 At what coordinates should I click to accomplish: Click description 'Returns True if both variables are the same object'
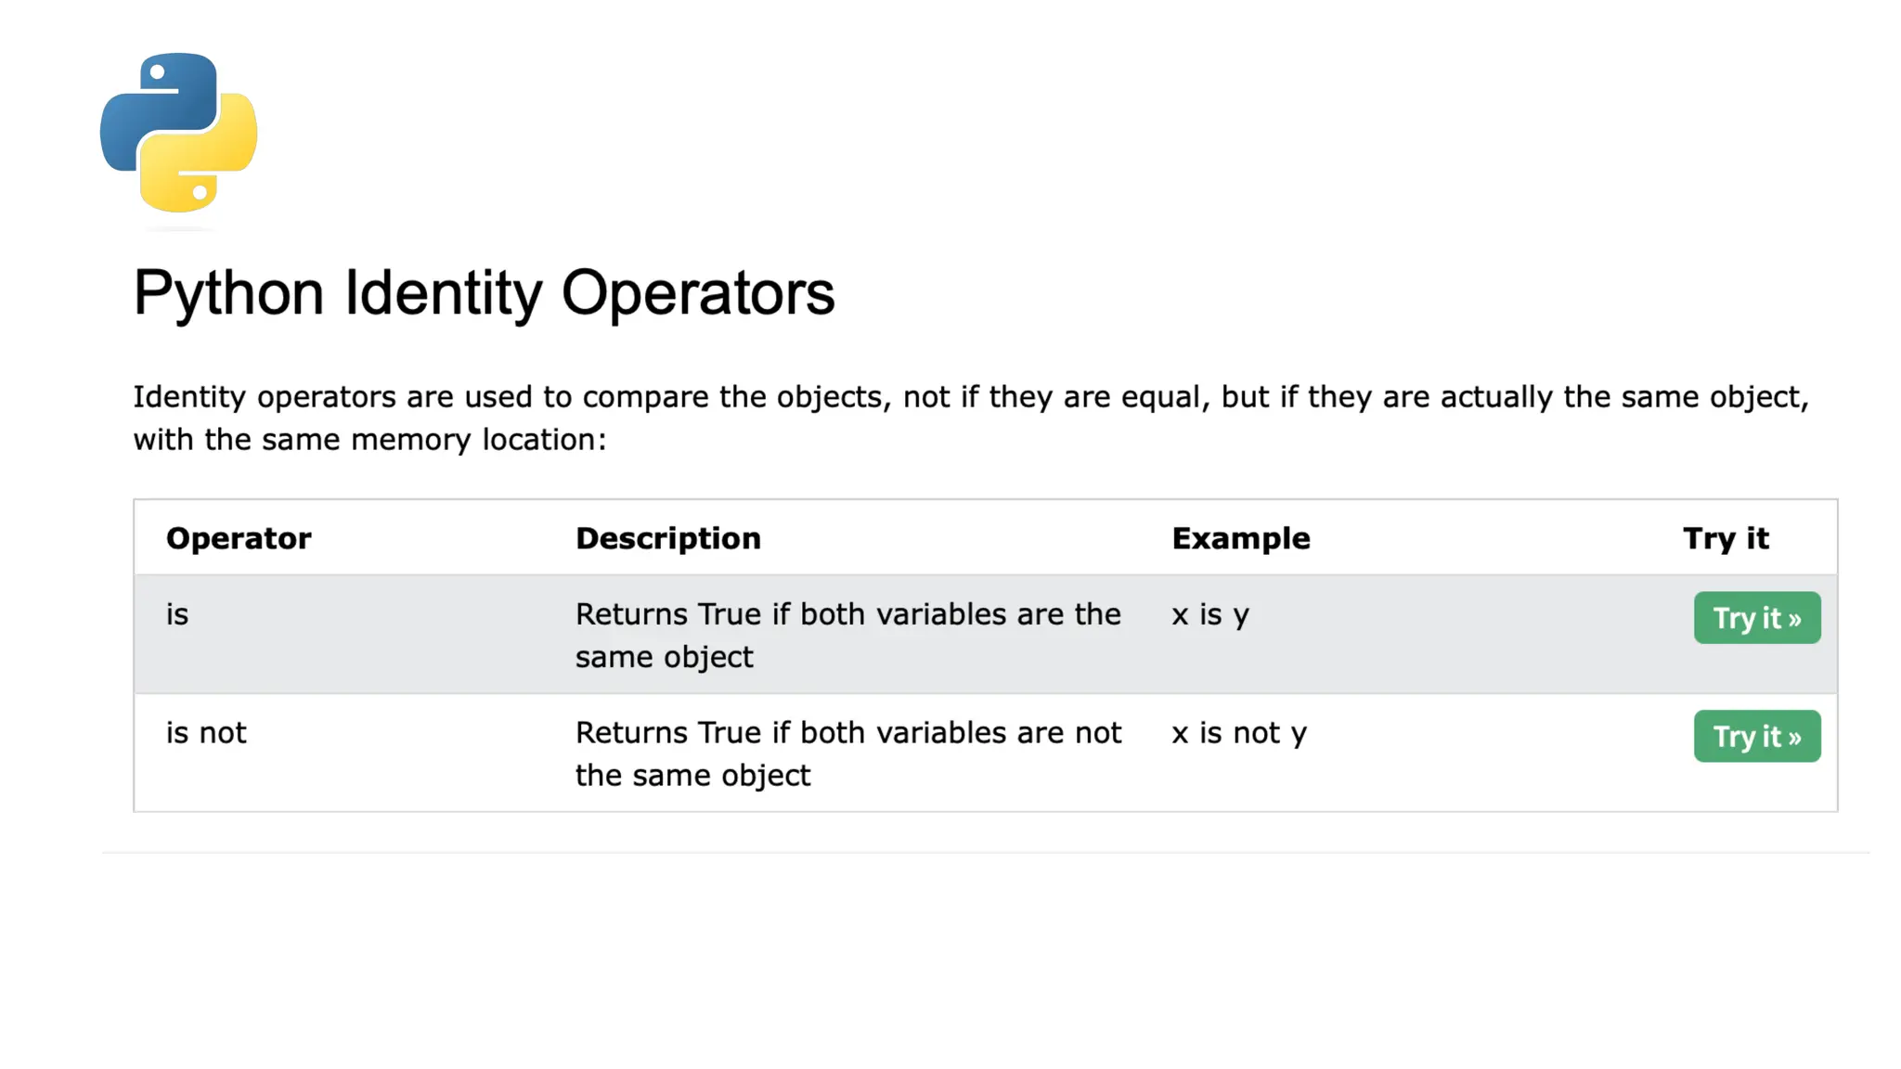pos(848,636)
